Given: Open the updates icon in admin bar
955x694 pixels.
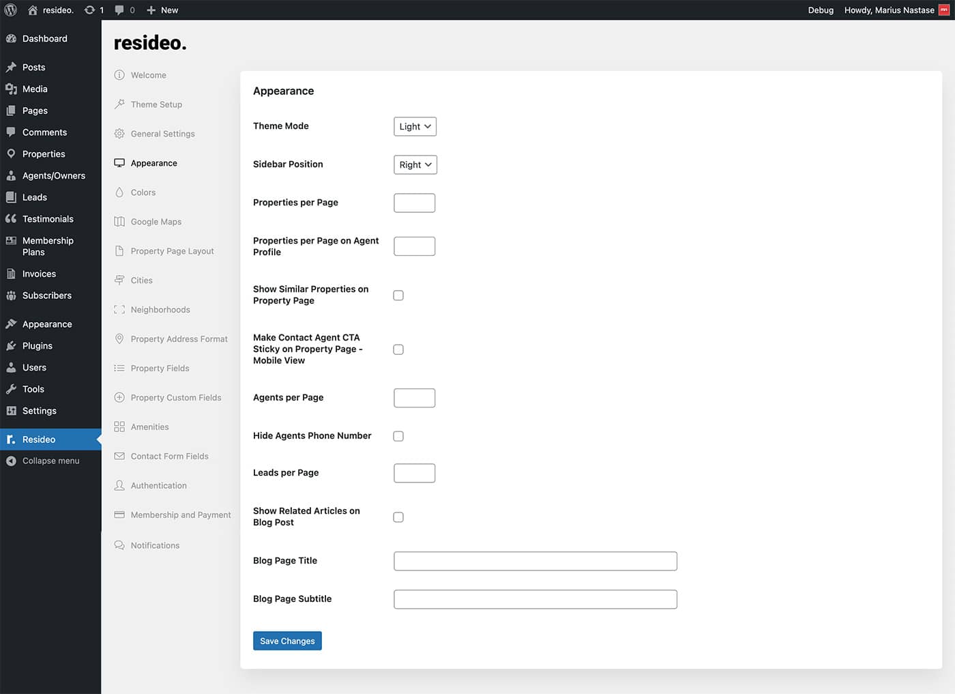Looking at the screenshot, I should (x=89, y=10).
